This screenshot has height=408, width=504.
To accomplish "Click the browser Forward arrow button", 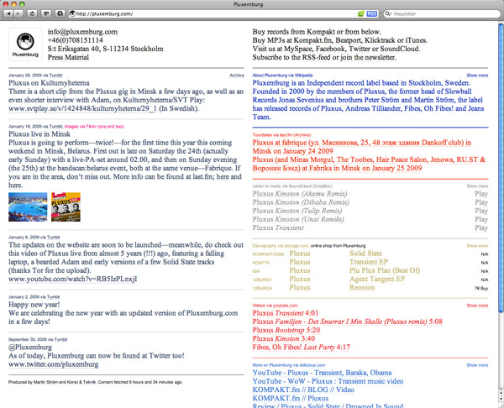I will point(18,13).
